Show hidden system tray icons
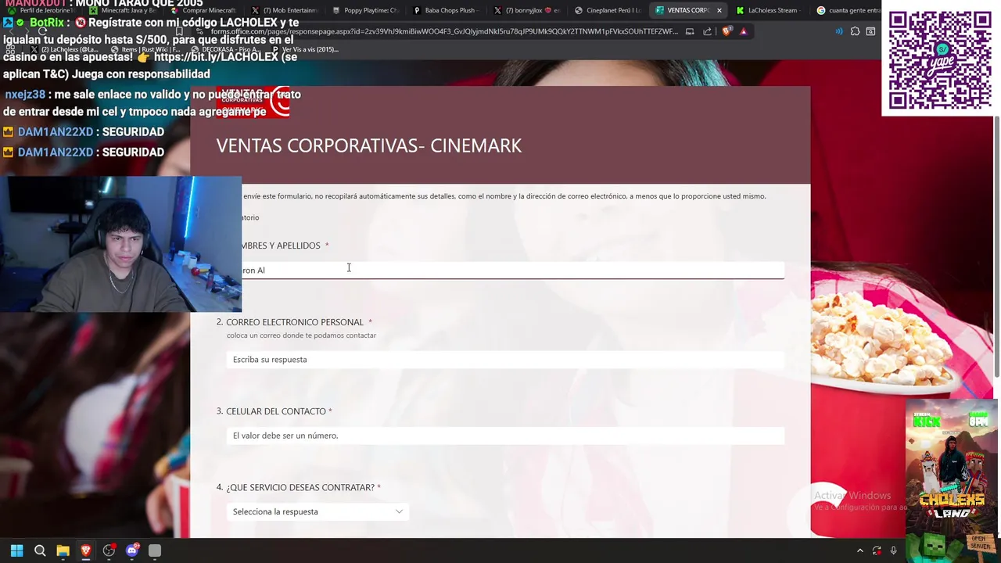1001x563 pixels. 859,550
